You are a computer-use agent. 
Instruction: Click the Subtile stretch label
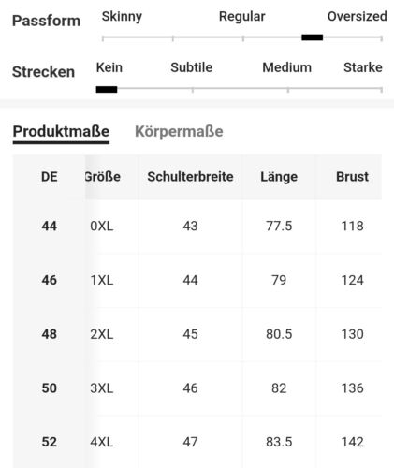click(192, 67)
